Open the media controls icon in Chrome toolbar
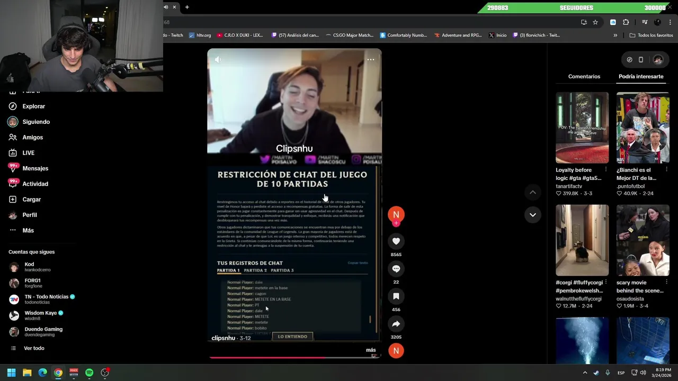 point(645,22)
